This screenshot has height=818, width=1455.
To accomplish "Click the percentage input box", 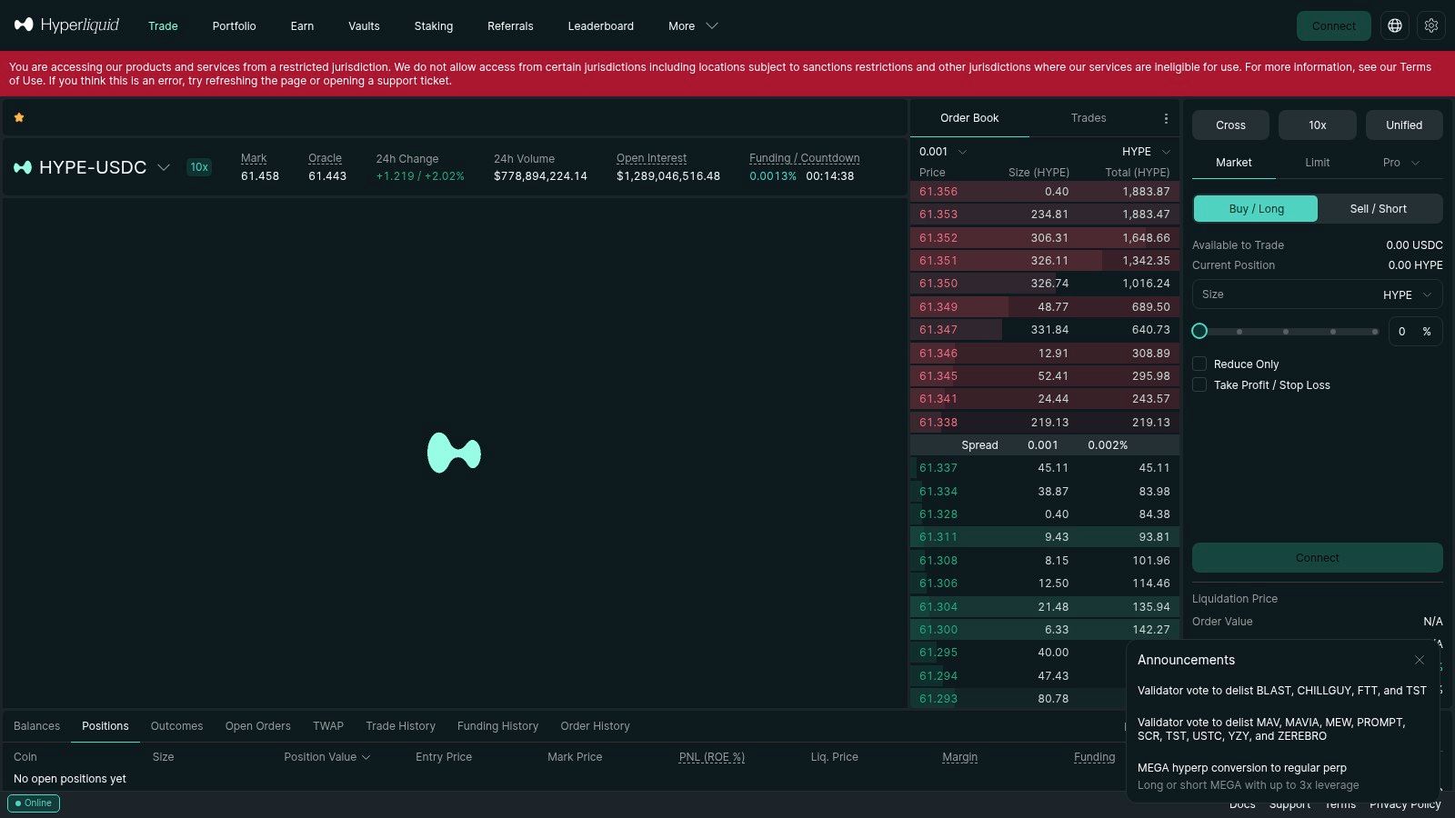I will 1415,332.
